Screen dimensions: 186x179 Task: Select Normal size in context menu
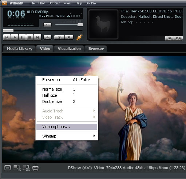pos(67,89)
